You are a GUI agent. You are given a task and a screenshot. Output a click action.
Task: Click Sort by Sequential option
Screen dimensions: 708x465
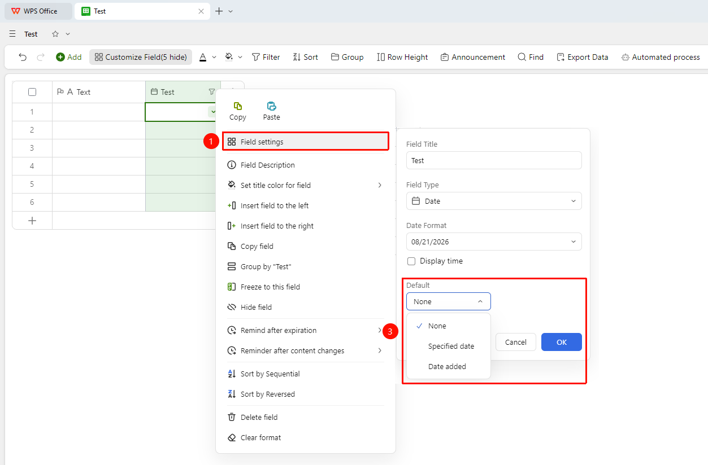305,374
